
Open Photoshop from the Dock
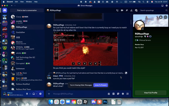point(105,102)
